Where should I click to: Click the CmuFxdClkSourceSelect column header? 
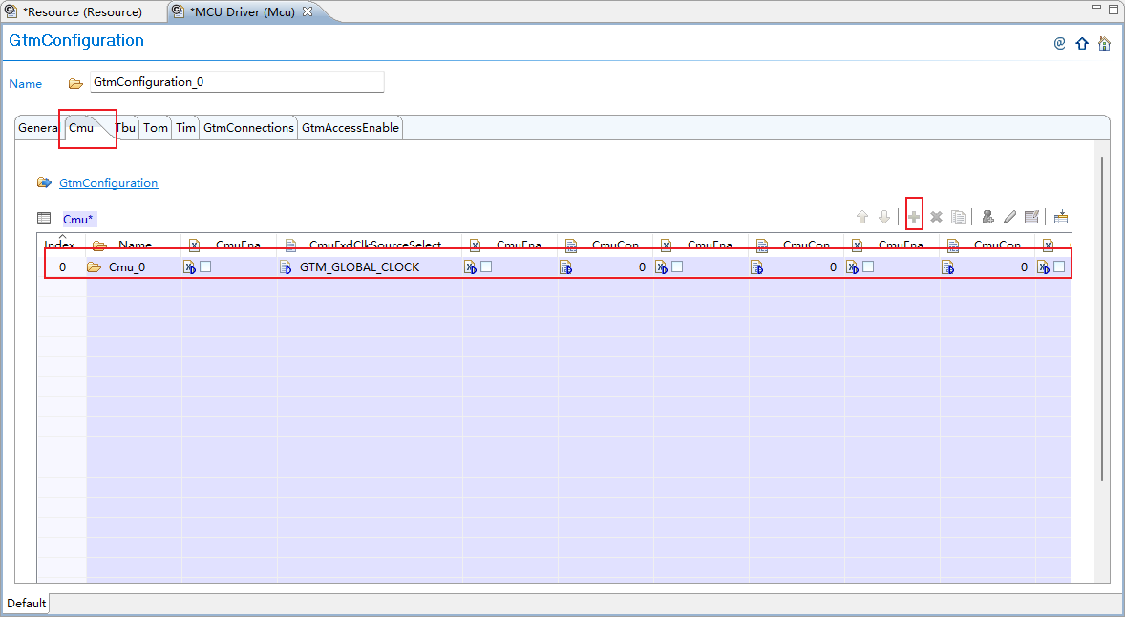(x=370, y=245)
